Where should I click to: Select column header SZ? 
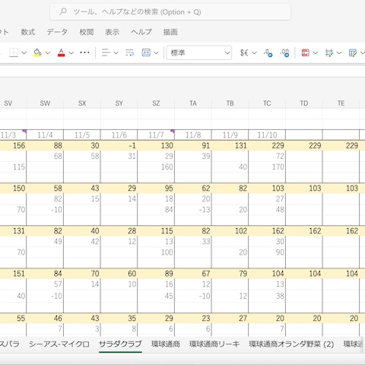coord(156,103)
